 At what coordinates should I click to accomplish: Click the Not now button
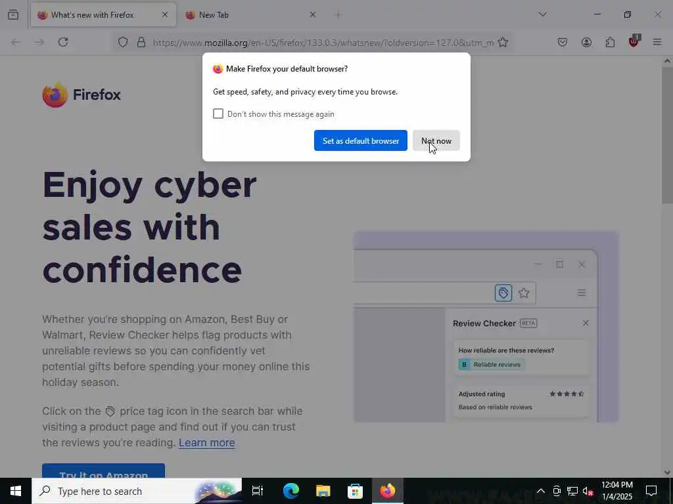point(436,140)
